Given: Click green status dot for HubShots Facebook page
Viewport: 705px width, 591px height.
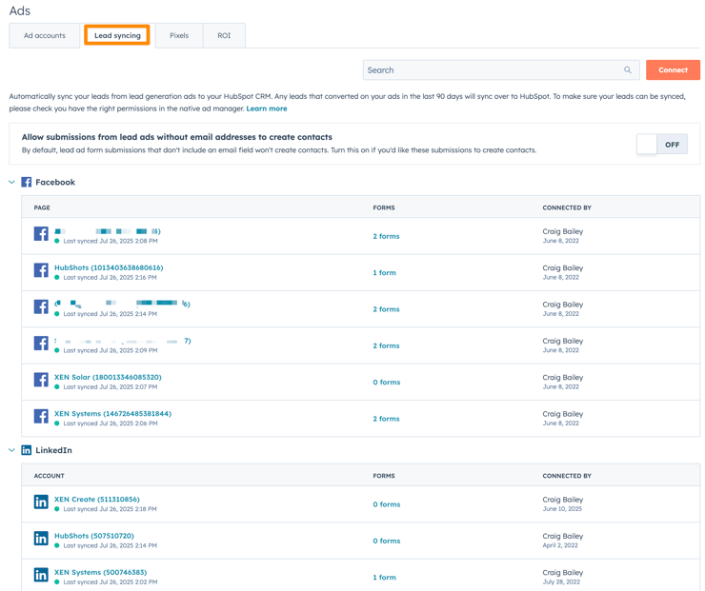Looking at the screenshot, I should pyautogui.click(x=57, y=277).
